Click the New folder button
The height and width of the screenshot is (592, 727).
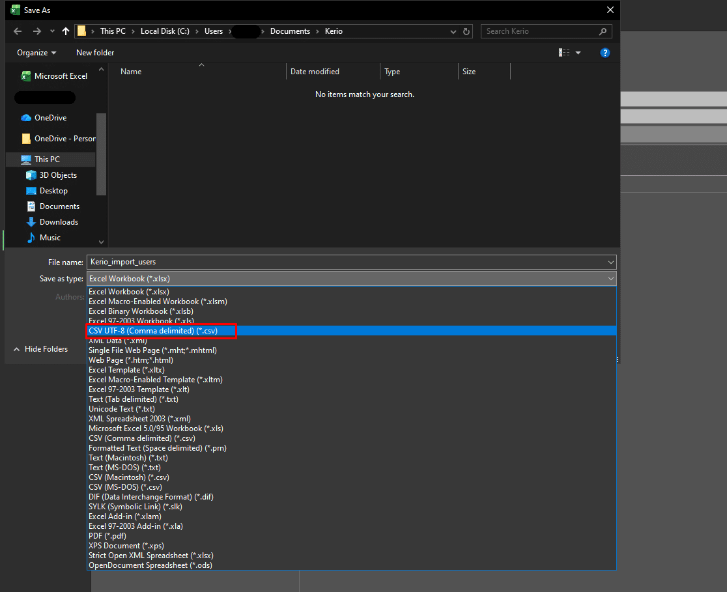95,53
